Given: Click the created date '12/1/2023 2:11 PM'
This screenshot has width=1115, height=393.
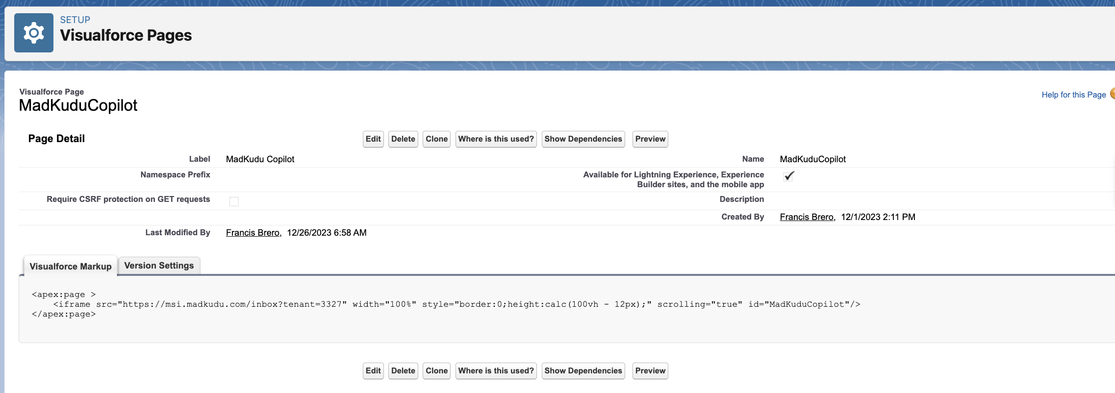Looking at the screenshot, I should [878, 217].
